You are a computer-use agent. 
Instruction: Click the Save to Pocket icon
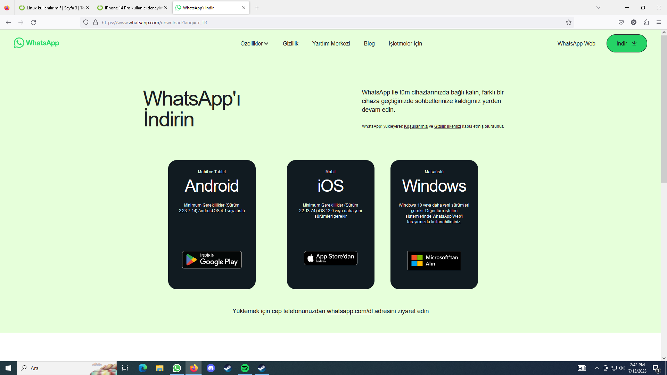621,23
